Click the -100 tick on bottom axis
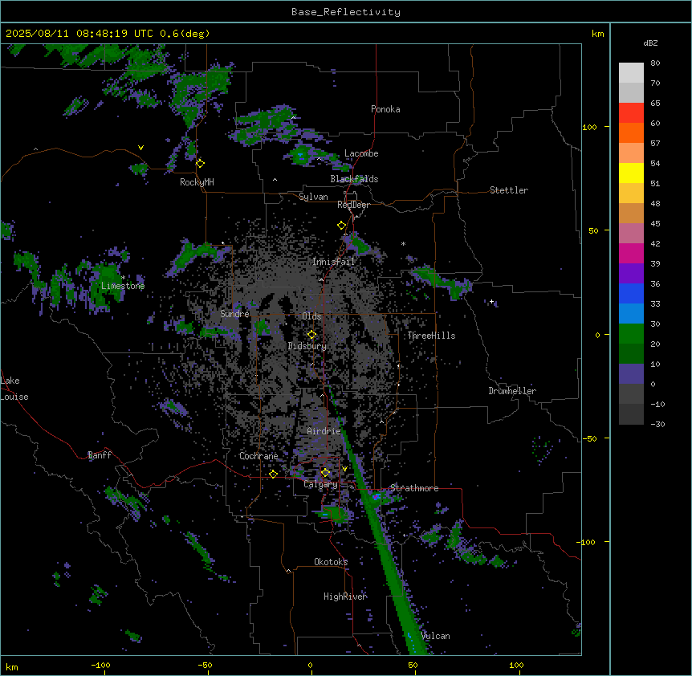The height and width of the screenshot is (676, 692). pyautogui.click(x=100, y=665)
